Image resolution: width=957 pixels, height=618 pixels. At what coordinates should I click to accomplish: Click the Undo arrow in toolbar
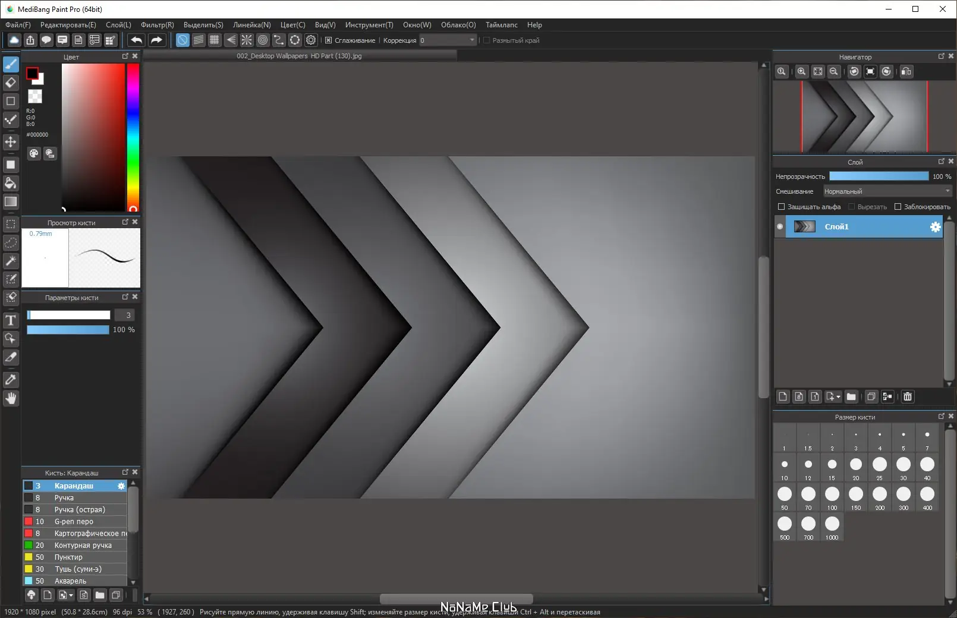[136, 40]
